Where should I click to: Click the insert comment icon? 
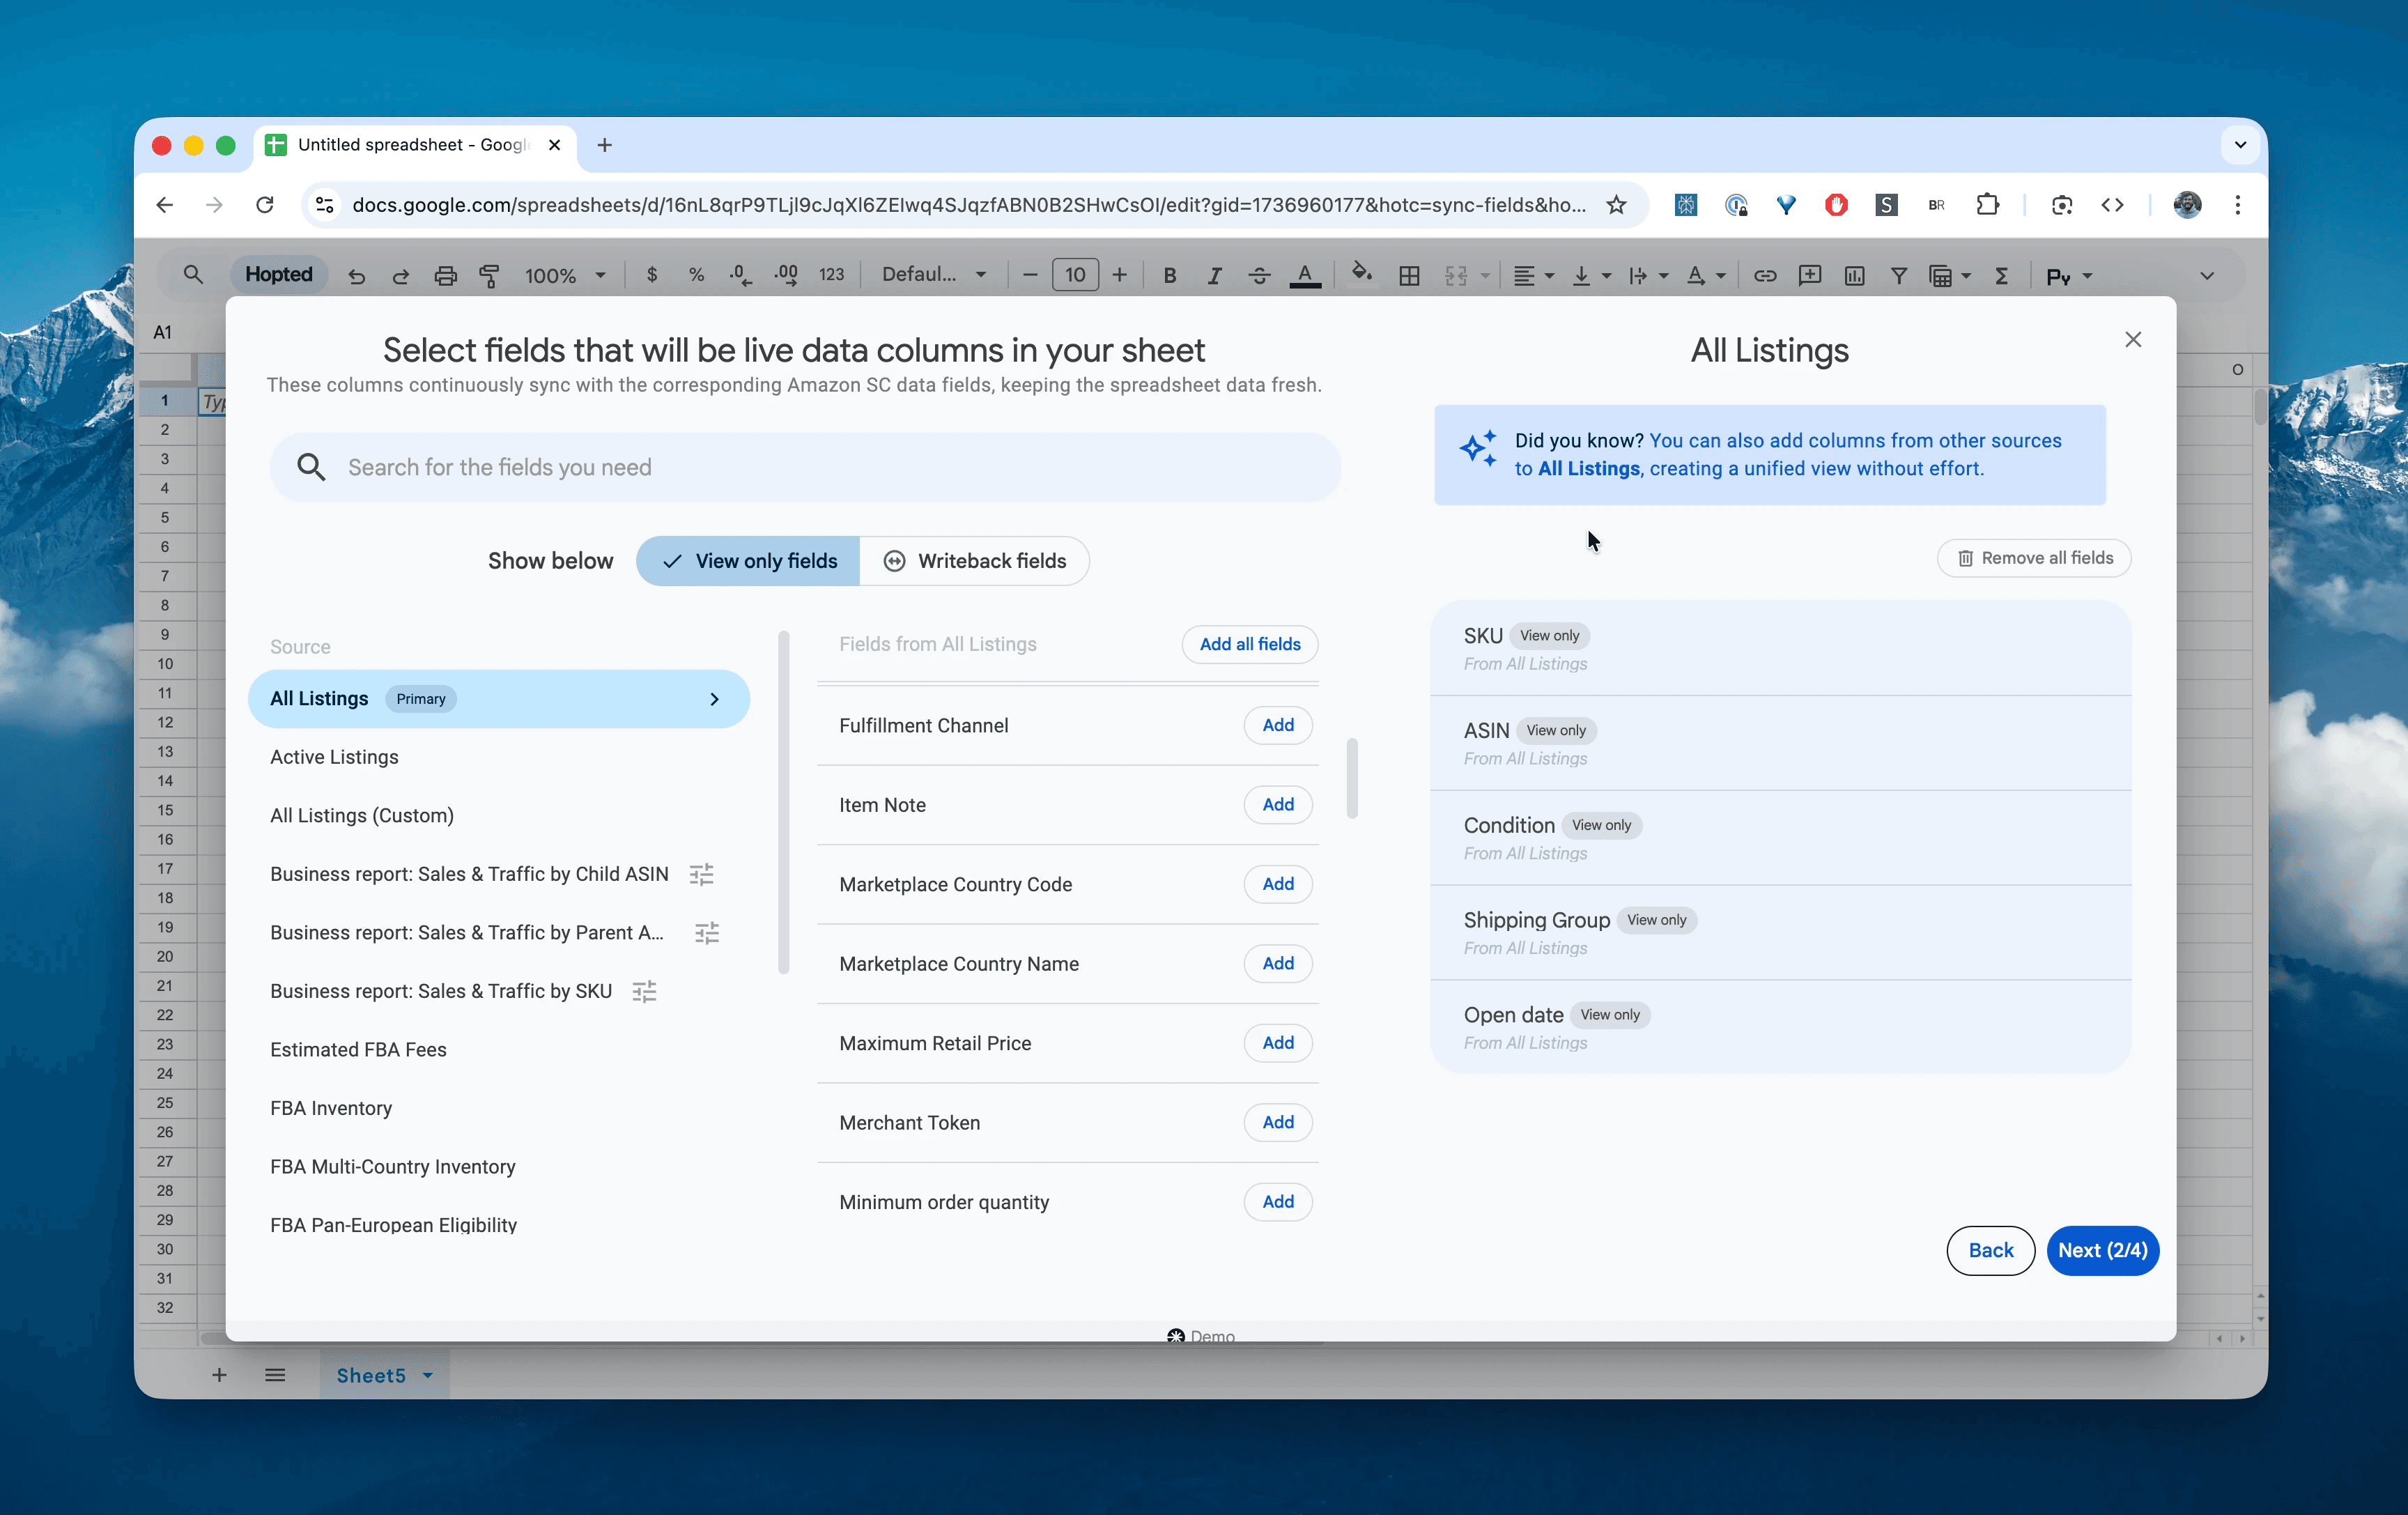[x=1809, y=275]
